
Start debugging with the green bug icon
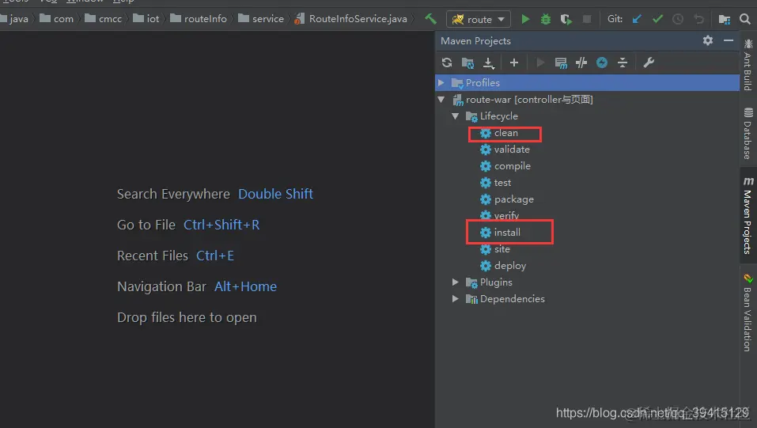click(x=546, y=19)
